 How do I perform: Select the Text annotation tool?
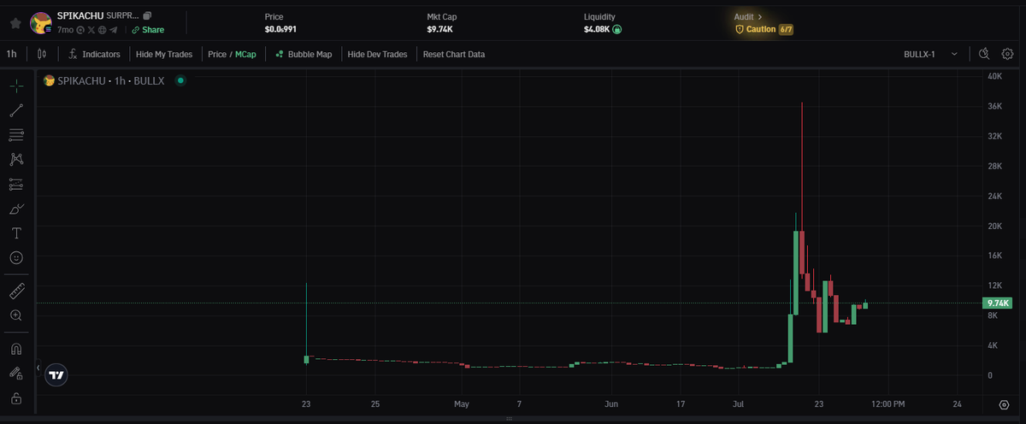click(x=16, y=233)
